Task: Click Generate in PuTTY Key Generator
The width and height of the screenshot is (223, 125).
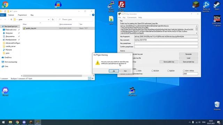Action: pyautogui.click(x=189, y=54)
